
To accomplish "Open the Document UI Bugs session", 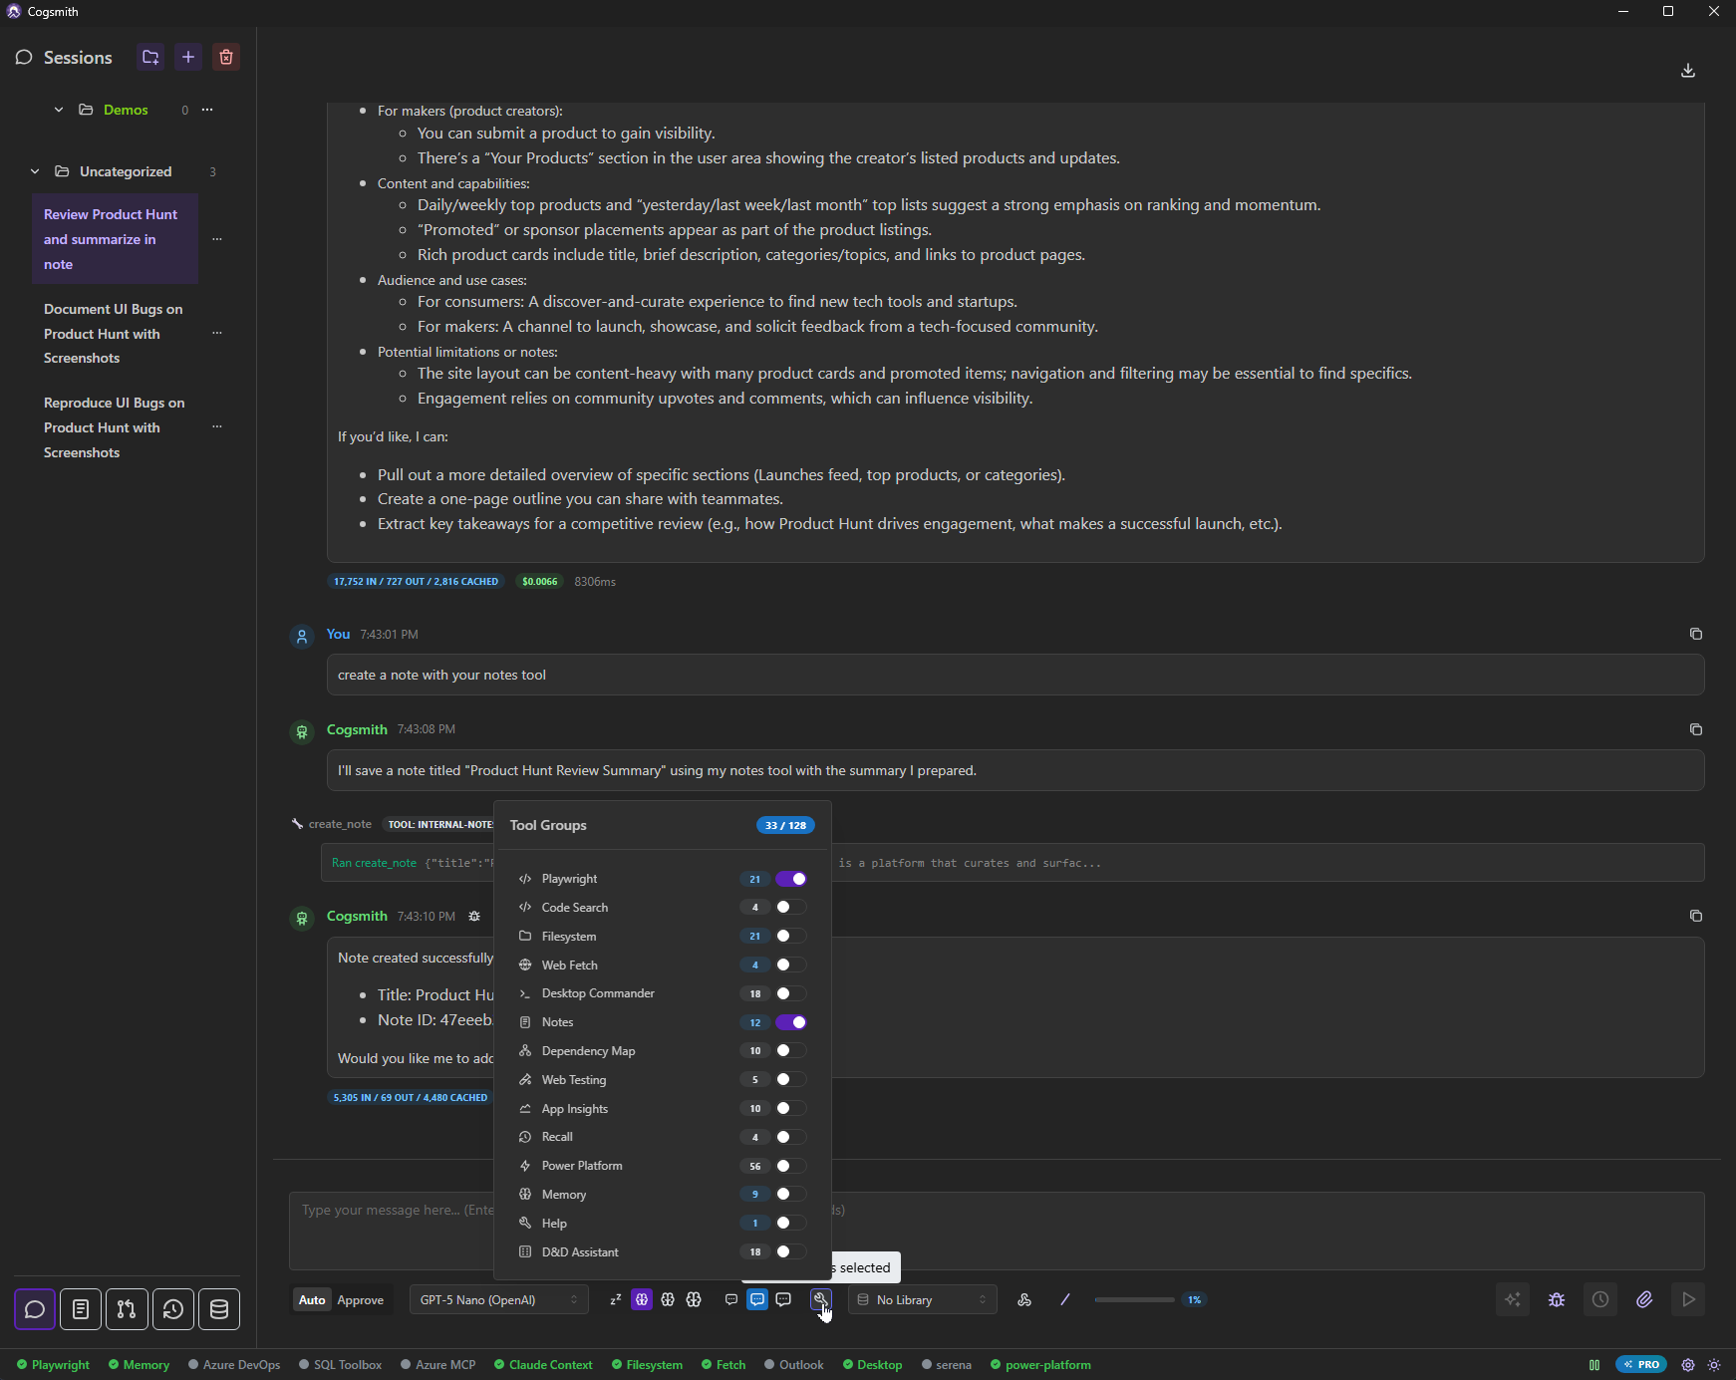I will coord(115,334).
